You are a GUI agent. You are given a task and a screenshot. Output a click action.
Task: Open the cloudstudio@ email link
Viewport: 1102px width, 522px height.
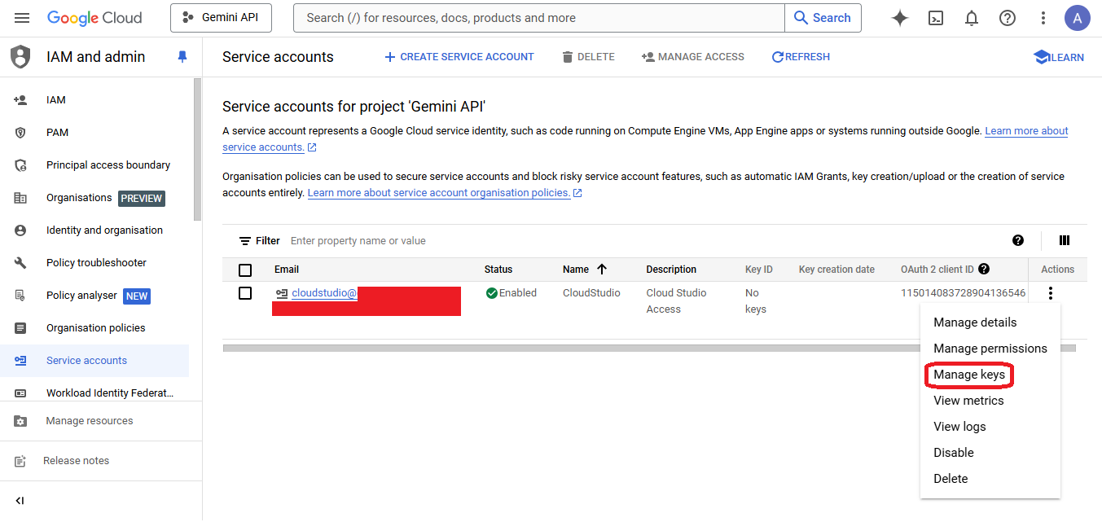pyautogui.click(x=324, y=293)
